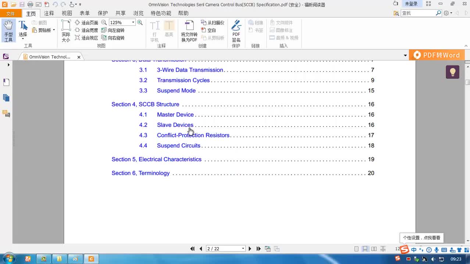This screenshot has width=470, height=264.
Task: Open the 2 / 22 page number dropdown
Action: pos(243,249)
